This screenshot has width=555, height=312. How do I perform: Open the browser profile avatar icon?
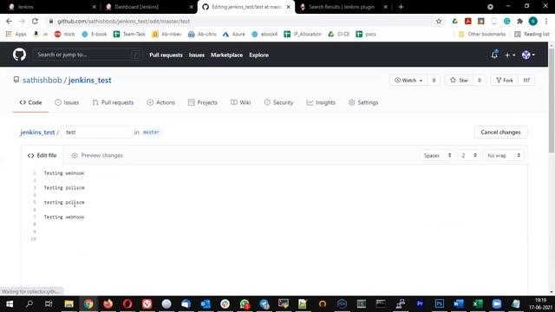(x=532, y=21)
